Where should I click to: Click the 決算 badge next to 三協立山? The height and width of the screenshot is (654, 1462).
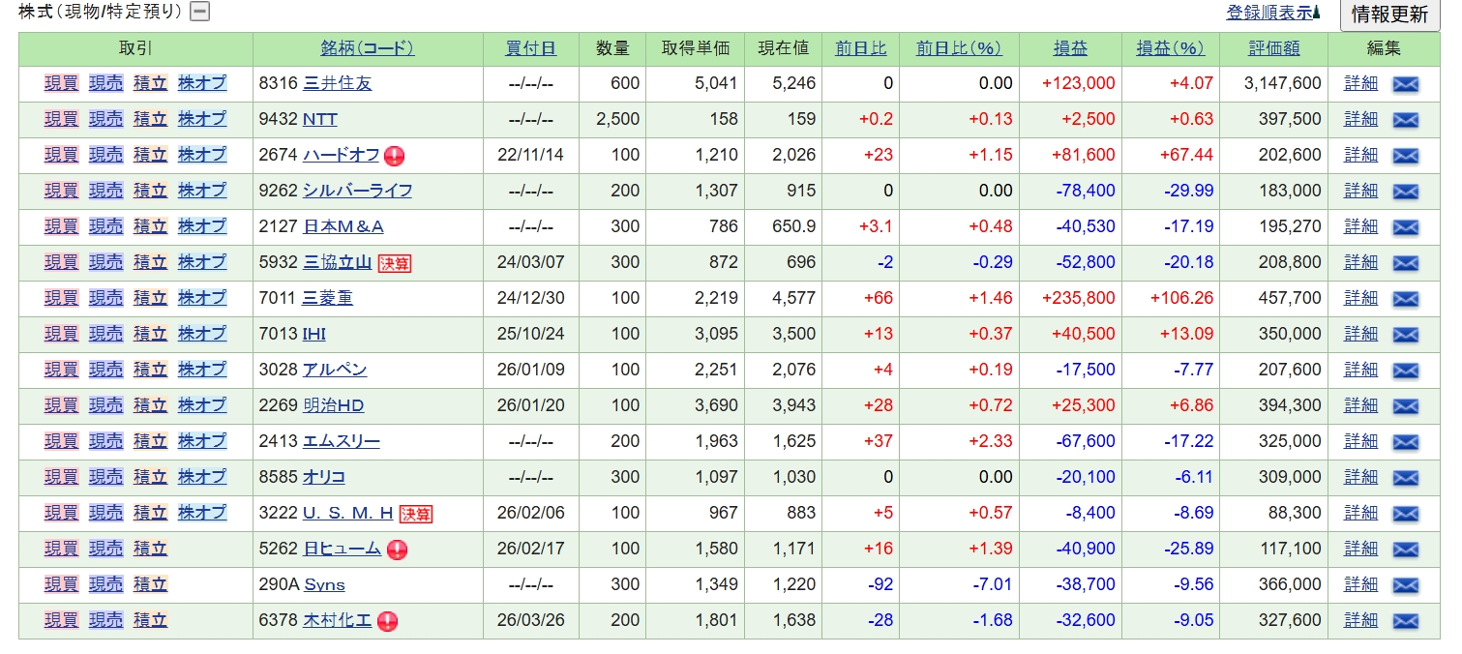(x=394, y=263)
